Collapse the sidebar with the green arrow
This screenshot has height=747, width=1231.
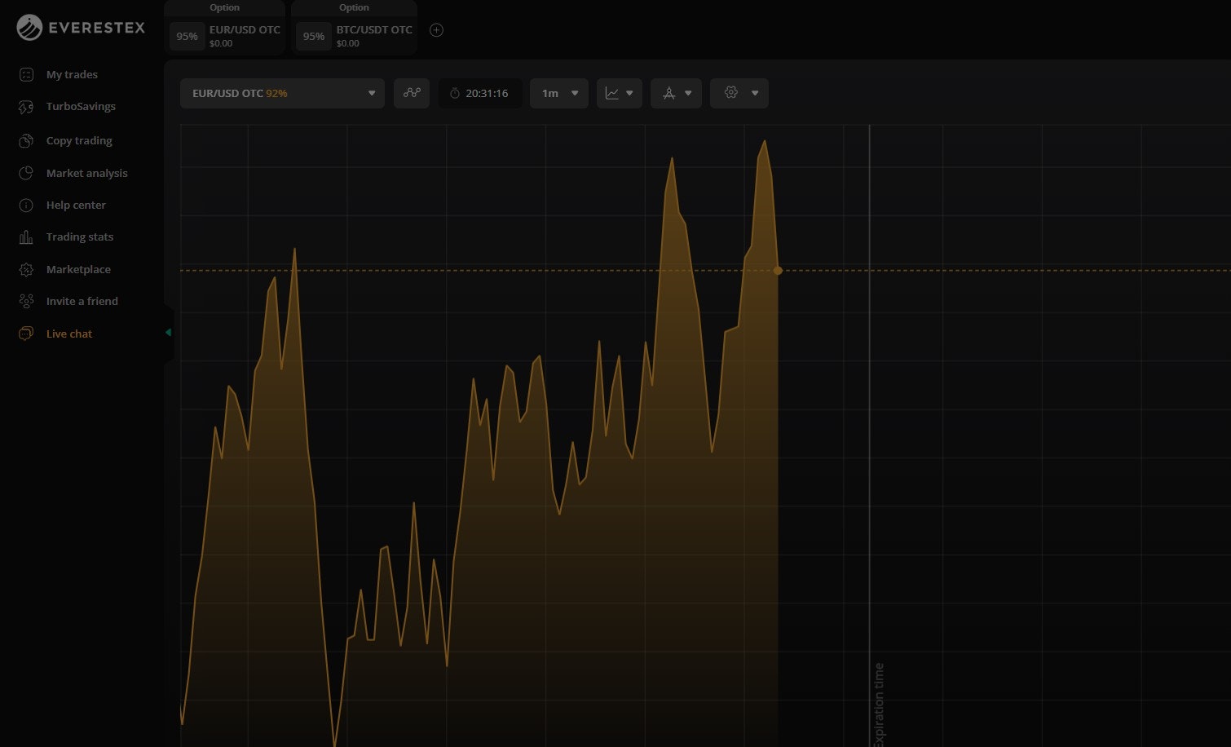pyautogui.click(x=169, y=333)
